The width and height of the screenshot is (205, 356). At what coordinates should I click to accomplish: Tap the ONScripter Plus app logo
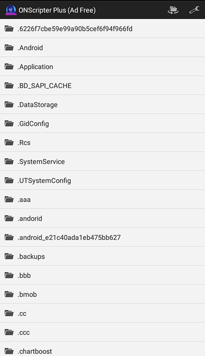(x=11, y=10)
